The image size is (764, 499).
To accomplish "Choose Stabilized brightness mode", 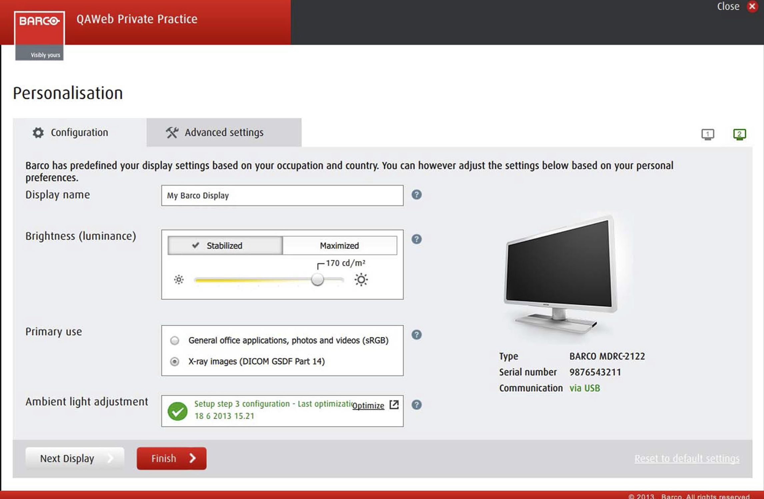I will pyautogui.click(x=225, y=246).
